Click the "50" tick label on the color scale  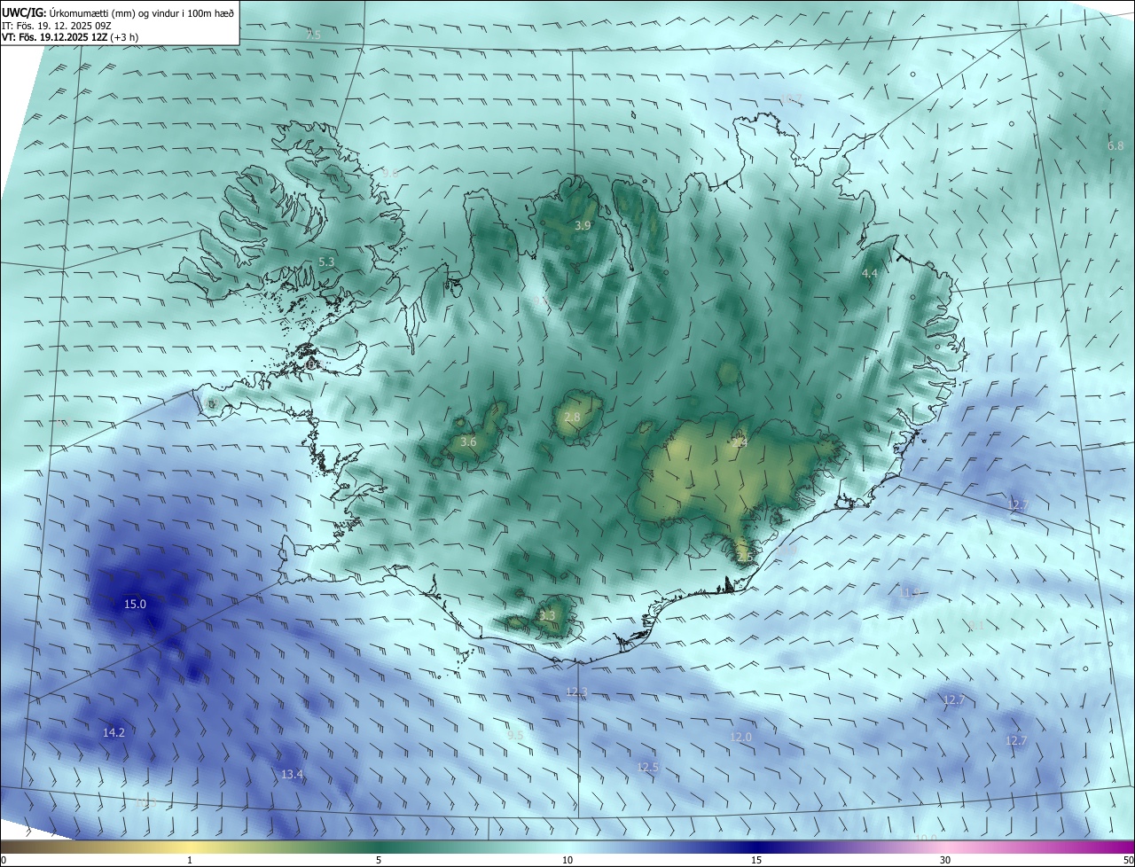click(x=1128, y=860)
